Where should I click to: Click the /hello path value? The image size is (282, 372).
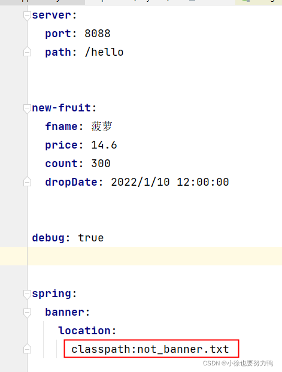tap(104, 52)
